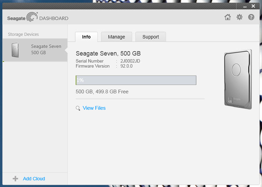Screen dimensions: 262x187
Task: Click the plus icon beside Add Cloud
Action: (x=15, y=179)
